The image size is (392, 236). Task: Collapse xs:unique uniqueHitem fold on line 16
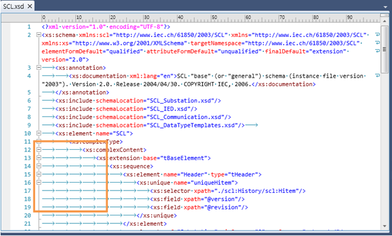pos(38,183)
